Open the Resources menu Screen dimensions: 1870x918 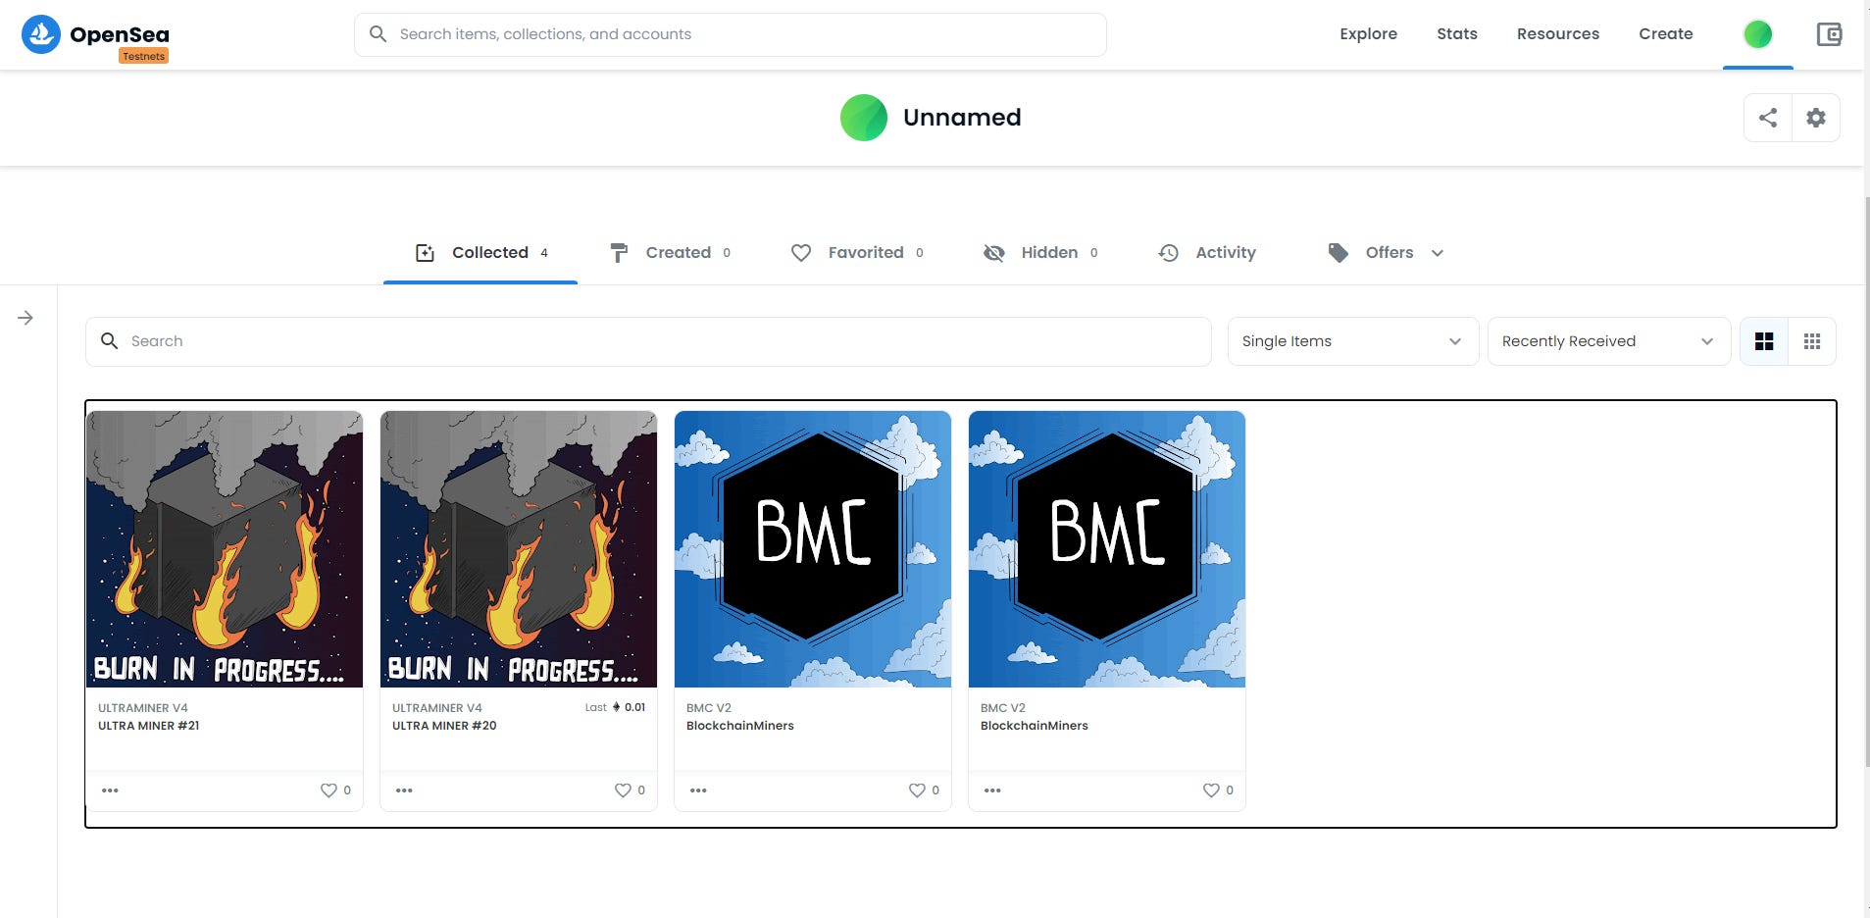[x=1558, y=34]
